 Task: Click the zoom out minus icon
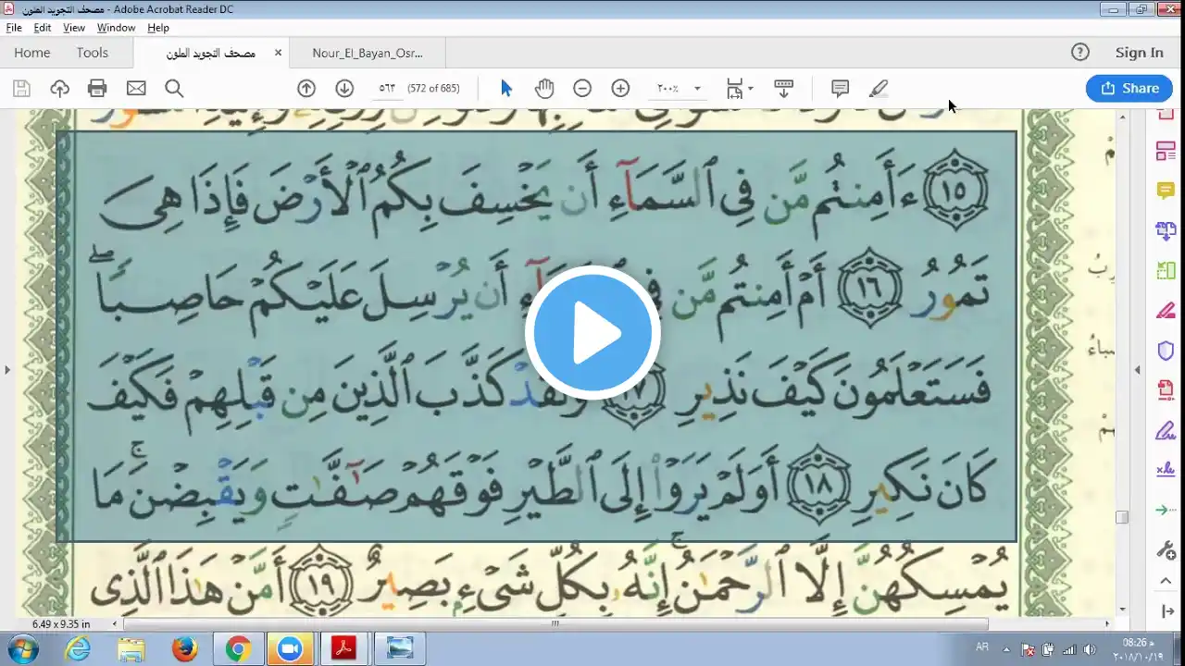582,89
